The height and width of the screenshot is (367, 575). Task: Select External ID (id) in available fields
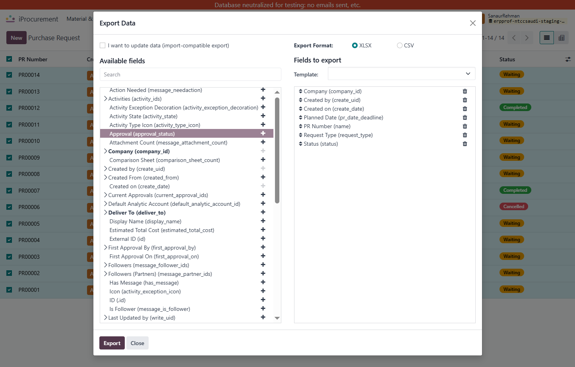tap(127, 239)
